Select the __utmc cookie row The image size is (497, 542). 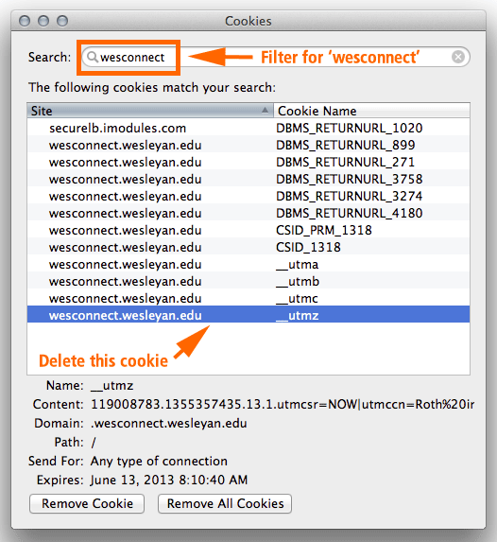[248, 298]
